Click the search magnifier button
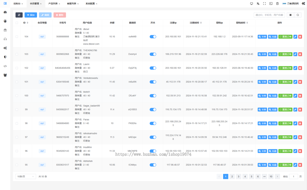 coord(298,15)
